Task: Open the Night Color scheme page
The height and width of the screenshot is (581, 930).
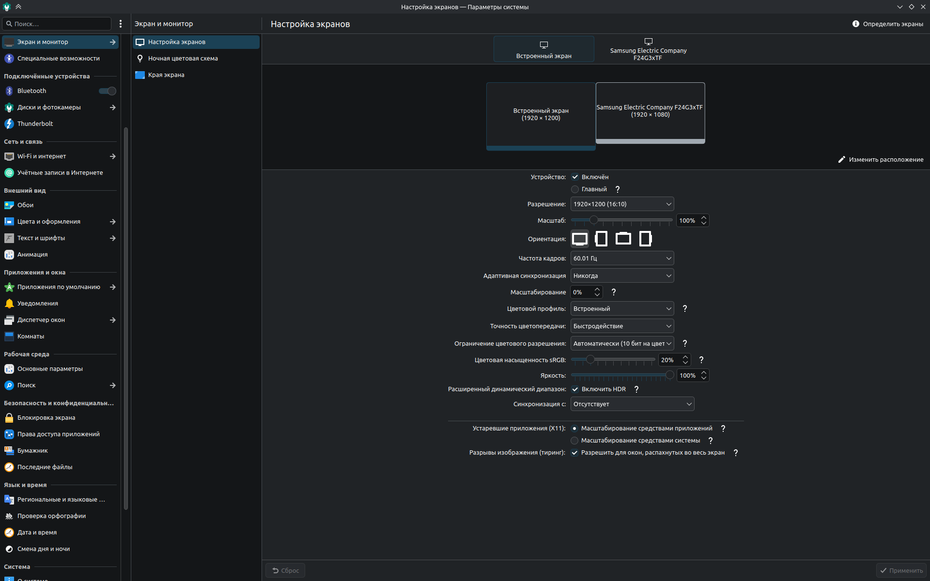Action: tap(183, 59)
